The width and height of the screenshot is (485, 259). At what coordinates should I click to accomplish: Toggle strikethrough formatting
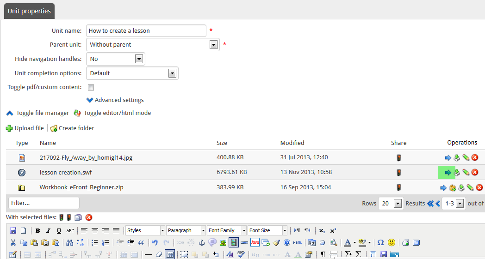pyautogui.click(x=70, y=230)
